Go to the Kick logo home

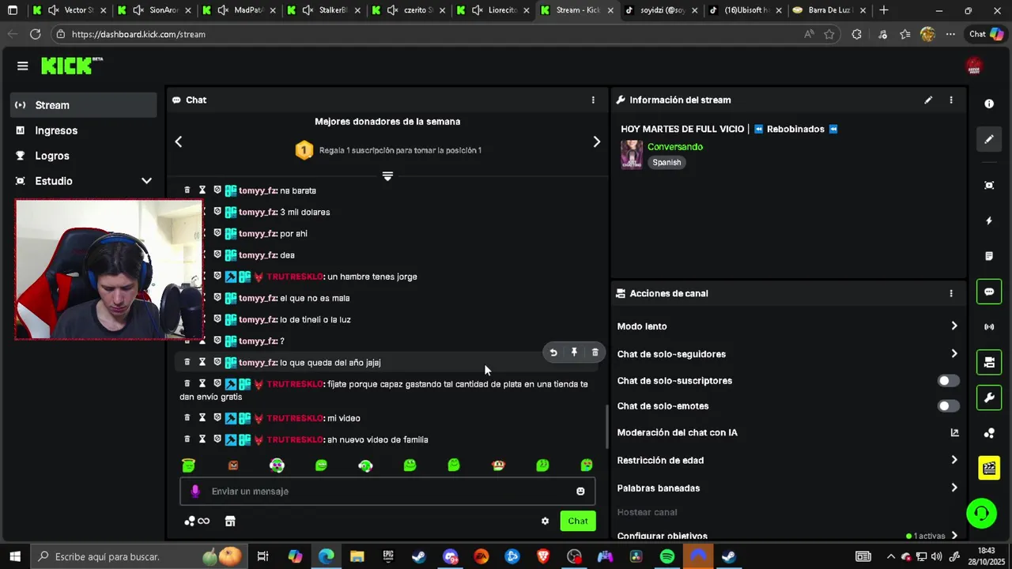(72, 66)
